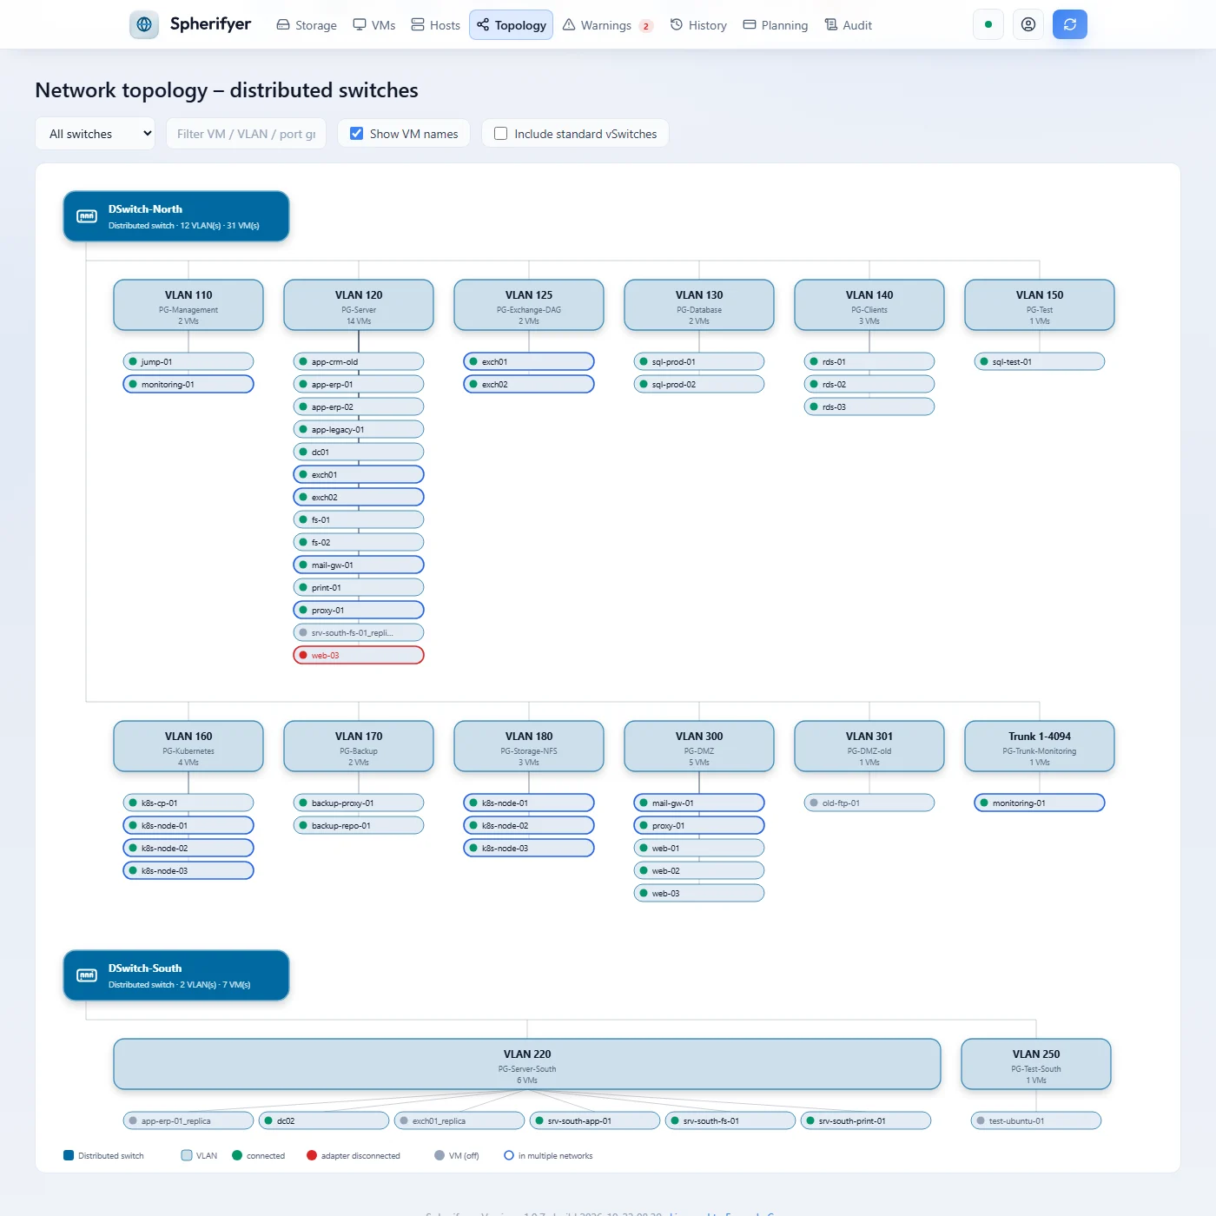
Task: Focus the Filter VM / VLAN input
Action: [246, 134]
